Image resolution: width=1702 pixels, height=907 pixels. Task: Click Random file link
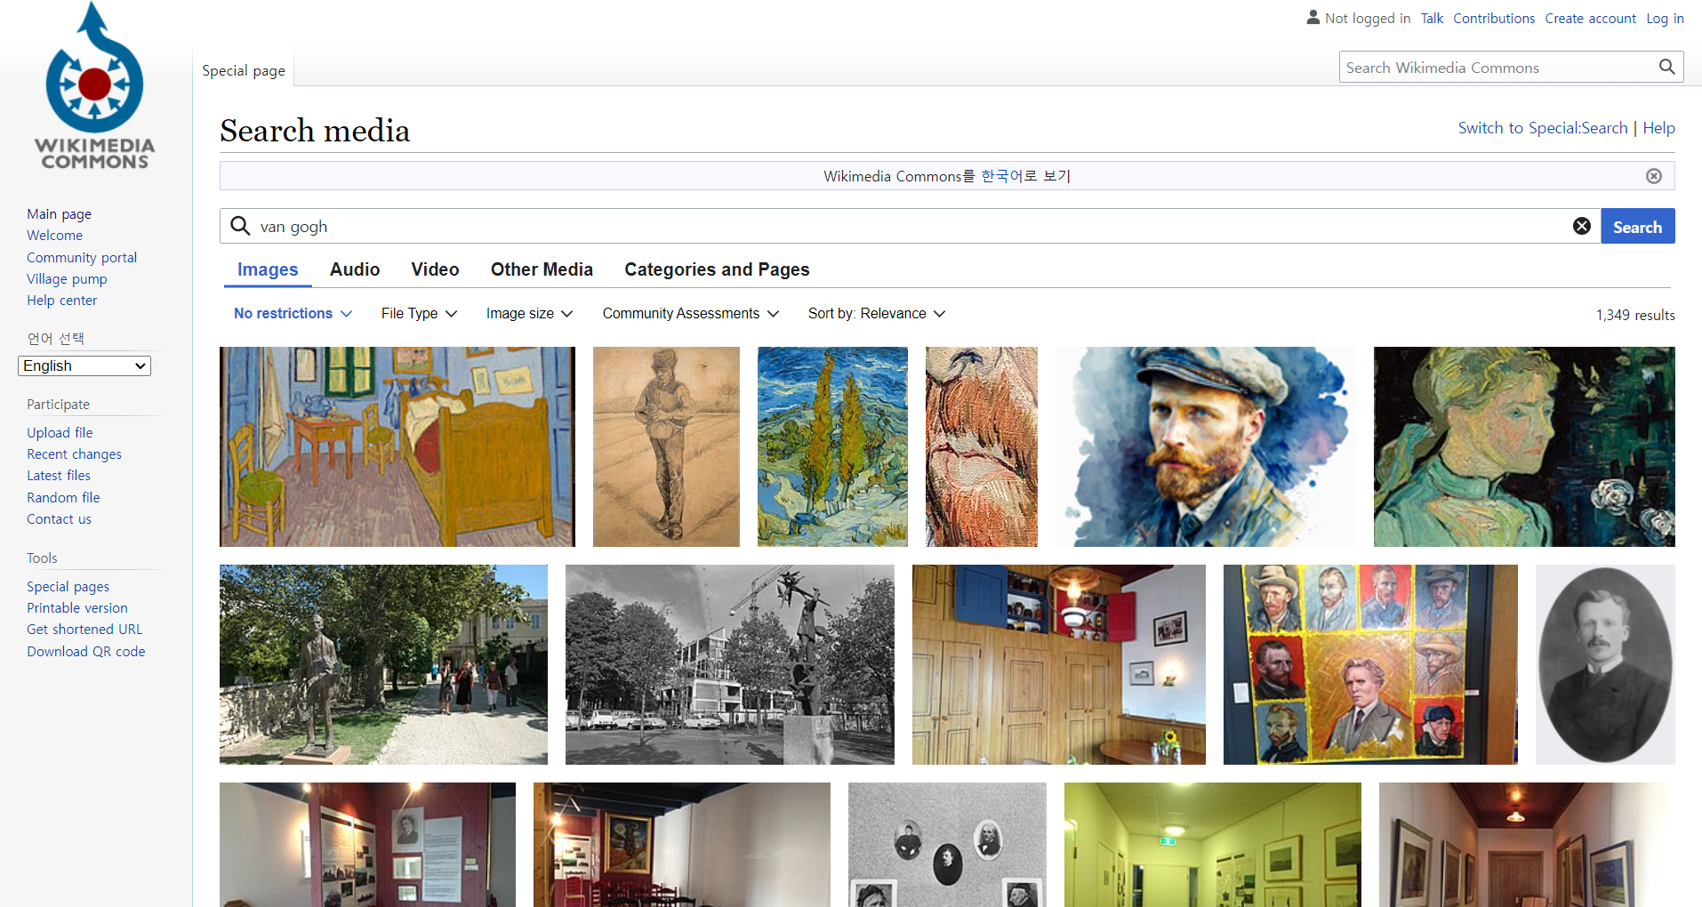(x=63, y=497)
